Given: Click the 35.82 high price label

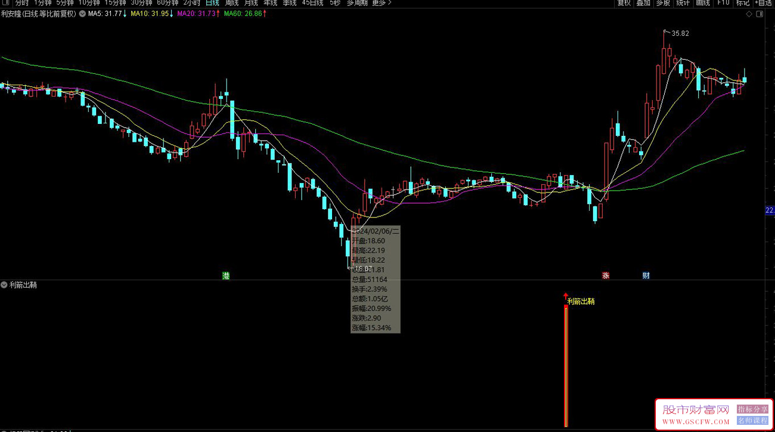Looking at the screenshot, I should (680, 33).
